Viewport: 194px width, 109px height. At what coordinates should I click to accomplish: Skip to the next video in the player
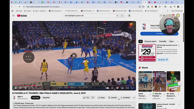(21, 88)
